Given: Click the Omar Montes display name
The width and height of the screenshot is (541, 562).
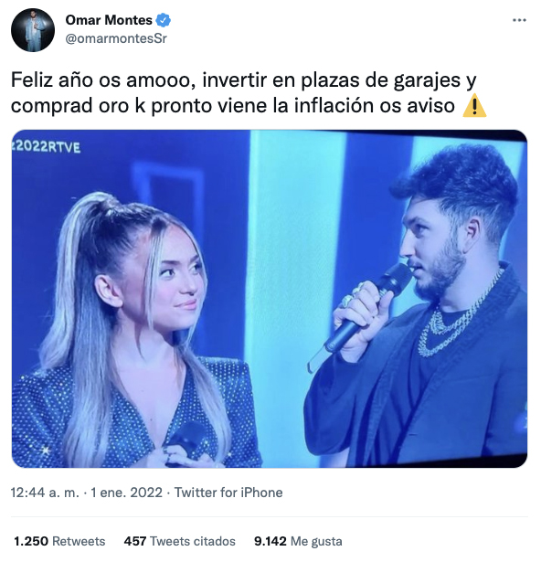Looking at the screenshot, I should (x=109, y=20).
